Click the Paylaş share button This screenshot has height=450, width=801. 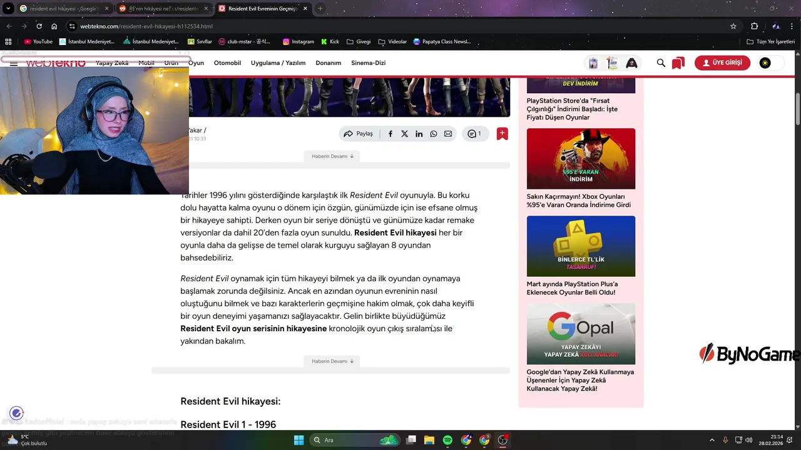pos(358,134)
